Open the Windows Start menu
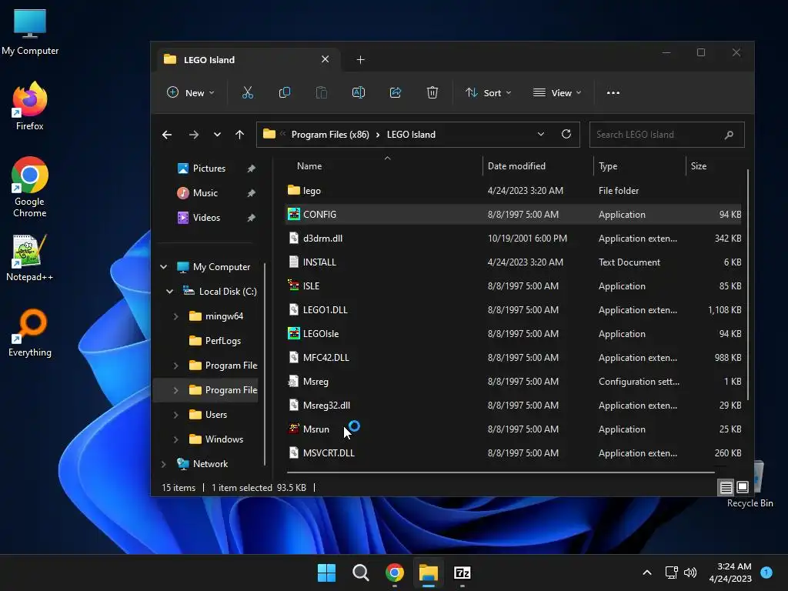This screenshot has height=591, width=788. point(326,573)
